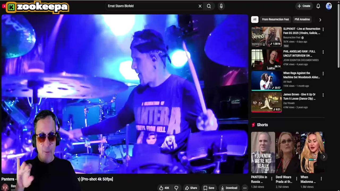Open PANTERA in Russia short
Screen dimensions: 340x191
tap(263, 153)
